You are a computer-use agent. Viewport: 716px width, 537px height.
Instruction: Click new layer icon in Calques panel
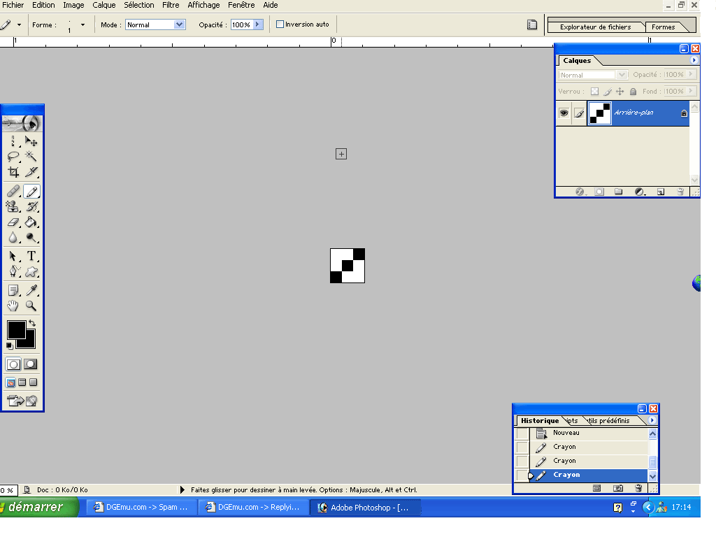[x=660, y=192]
